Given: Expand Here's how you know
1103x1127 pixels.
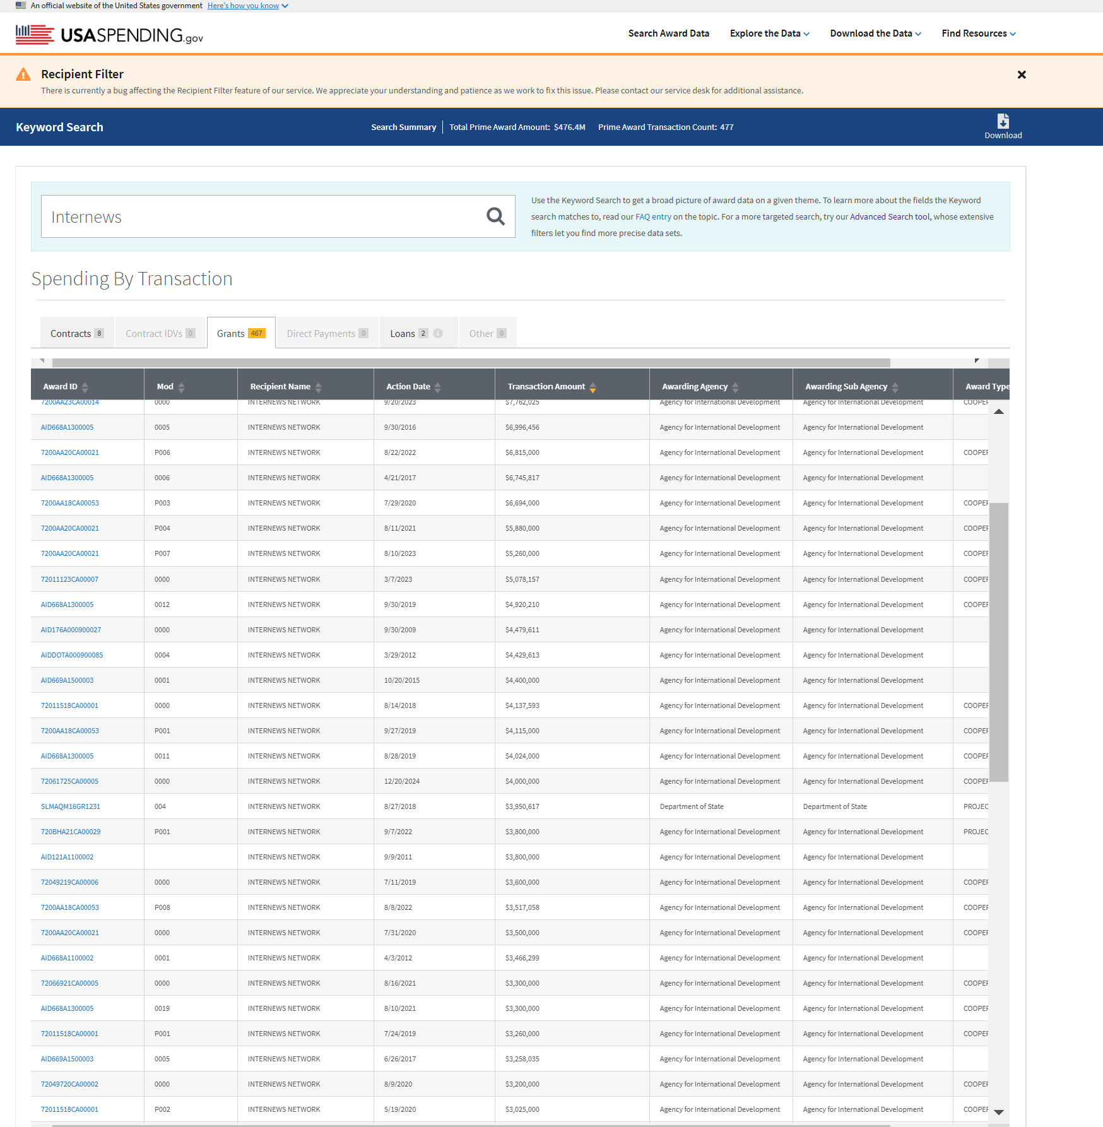Looking at the screenshot, I should pos(247,6).
